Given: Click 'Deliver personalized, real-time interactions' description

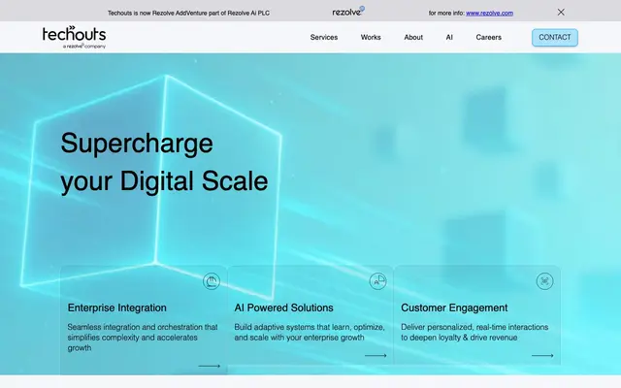Looking at the screenshot, I should pyautogui.click(x=474, y=332).
